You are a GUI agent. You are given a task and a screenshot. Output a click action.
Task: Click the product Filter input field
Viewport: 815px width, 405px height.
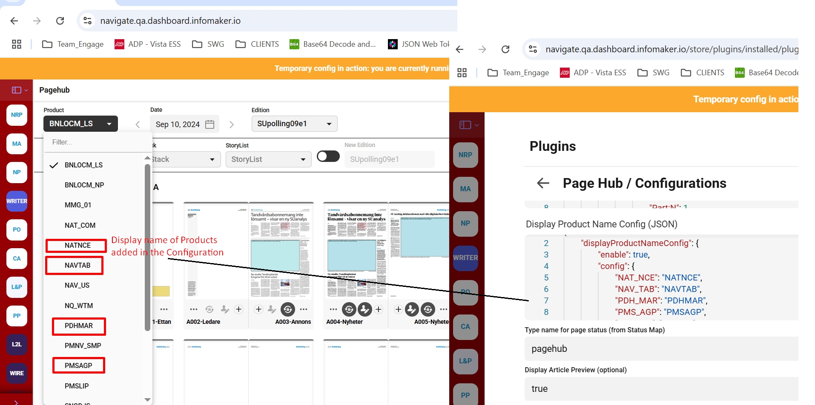tap(97, 142)
